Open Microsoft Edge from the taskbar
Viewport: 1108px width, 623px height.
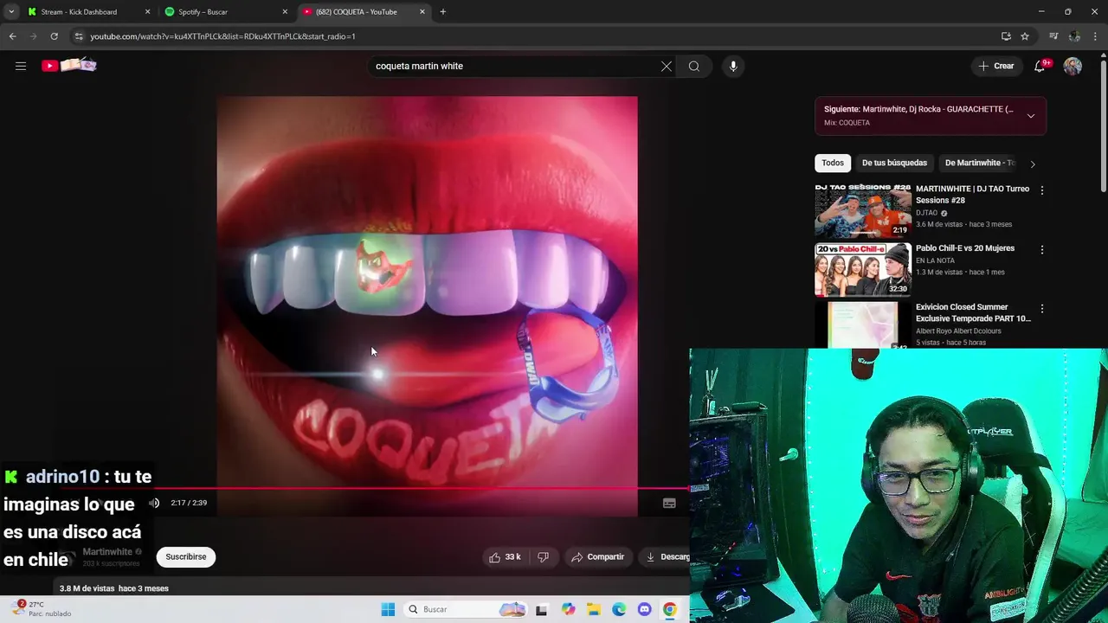(619, 609)
